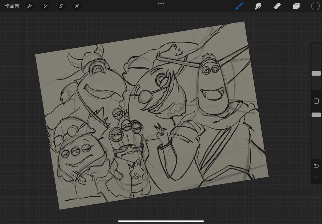Open the Layers panel
Screen dimensions: 322x224
pos(296,6)
